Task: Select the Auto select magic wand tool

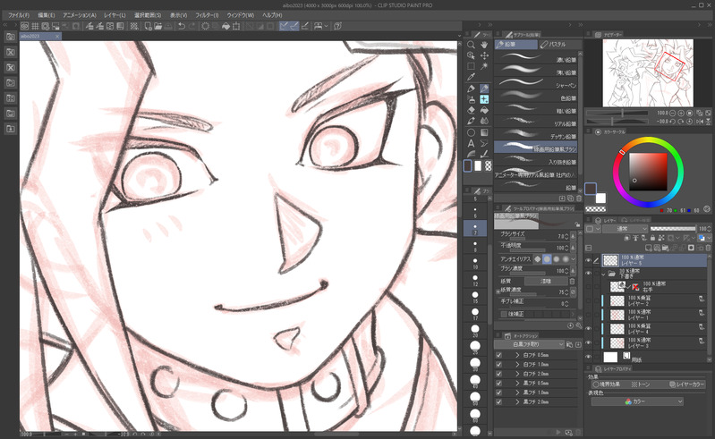Action: point(484,66)
